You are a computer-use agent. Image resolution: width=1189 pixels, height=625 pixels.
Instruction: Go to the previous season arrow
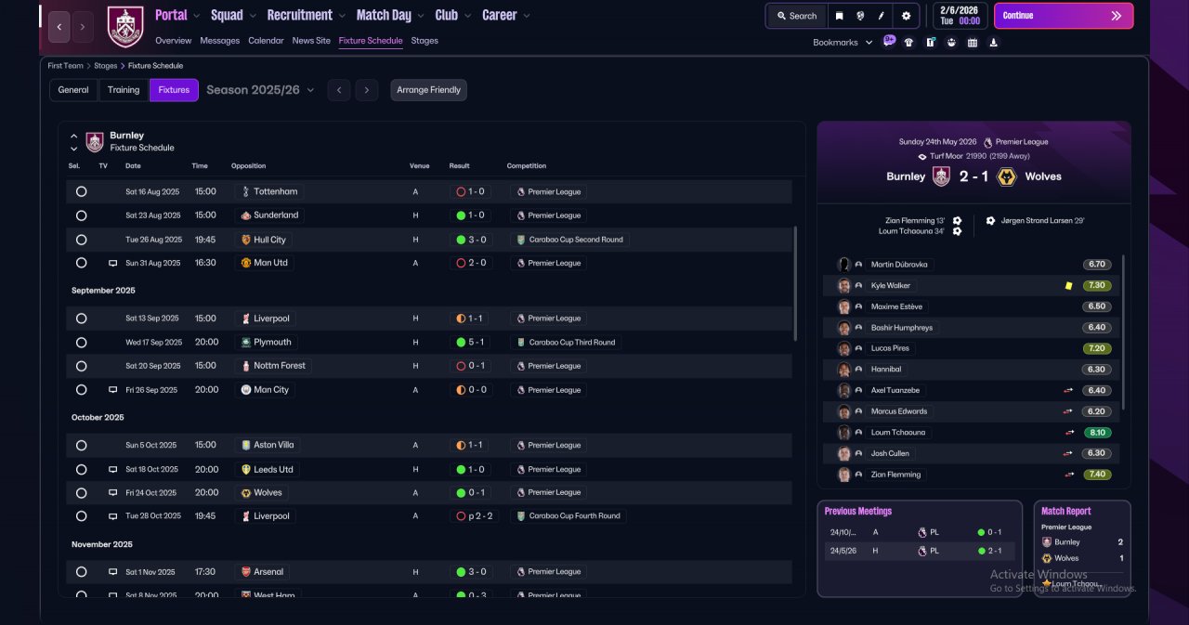pyautogui.click(x=339, y=90)
